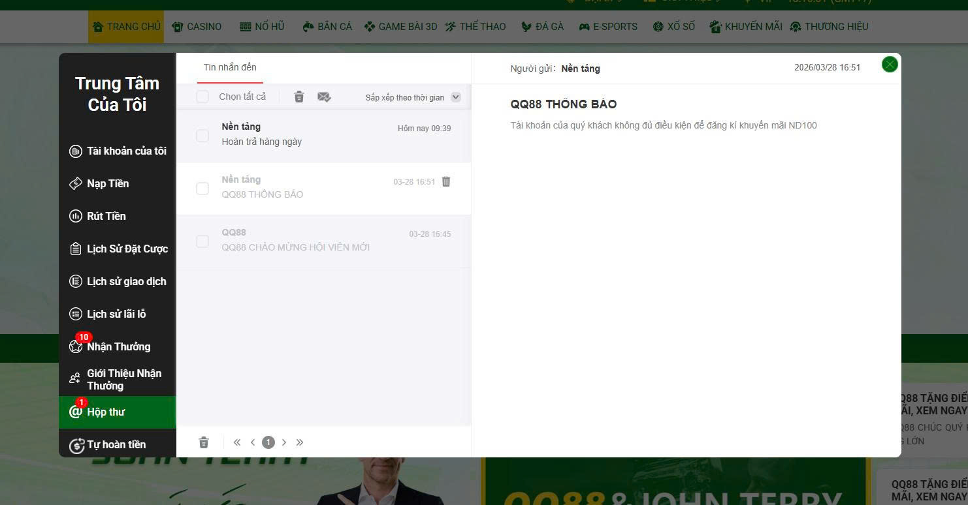Open Nhận Thưởng with the 10 badge
The height and width of the screenshot is (505, 968).
pyautogui.click(x=118, y=346)
